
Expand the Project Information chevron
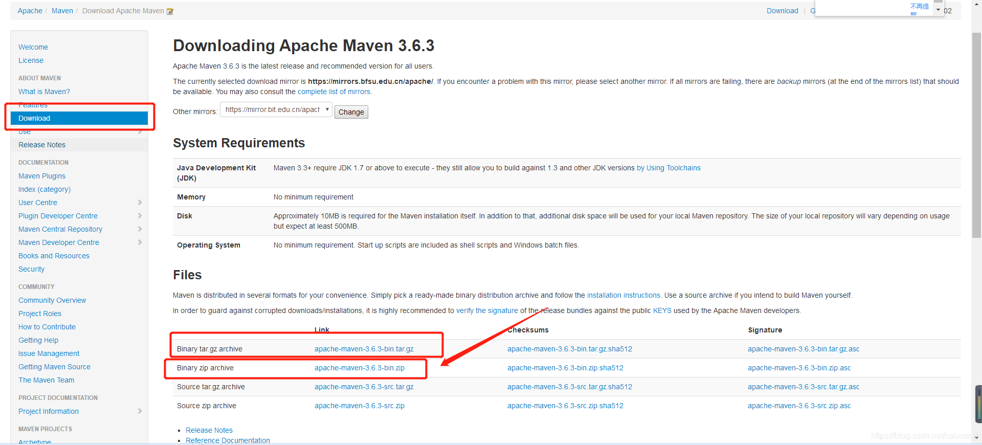tap(140, 411)
